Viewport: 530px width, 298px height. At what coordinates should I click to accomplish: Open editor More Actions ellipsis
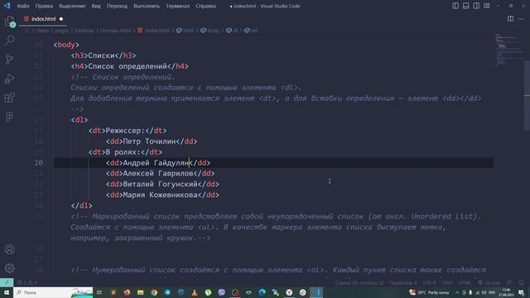click(521, 19)
